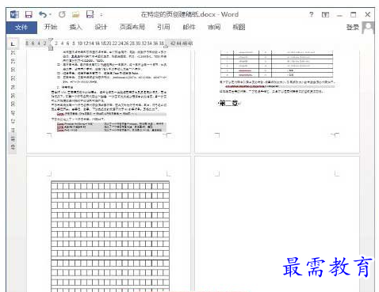Undo the last action
Viewport: 379px width, 292px height.
(43, 14)
